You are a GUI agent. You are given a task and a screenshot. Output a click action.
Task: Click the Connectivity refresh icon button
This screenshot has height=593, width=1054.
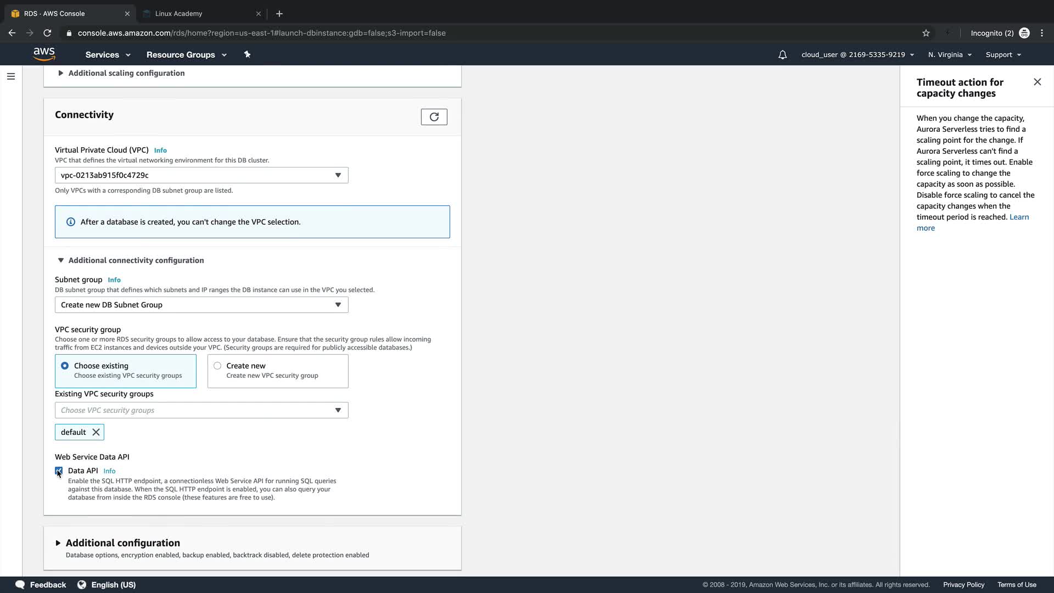tap(434, 117)
